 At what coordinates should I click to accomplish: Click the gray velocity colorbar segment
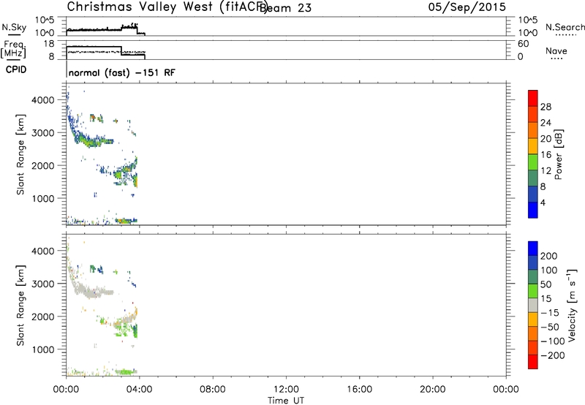[533, 306]
